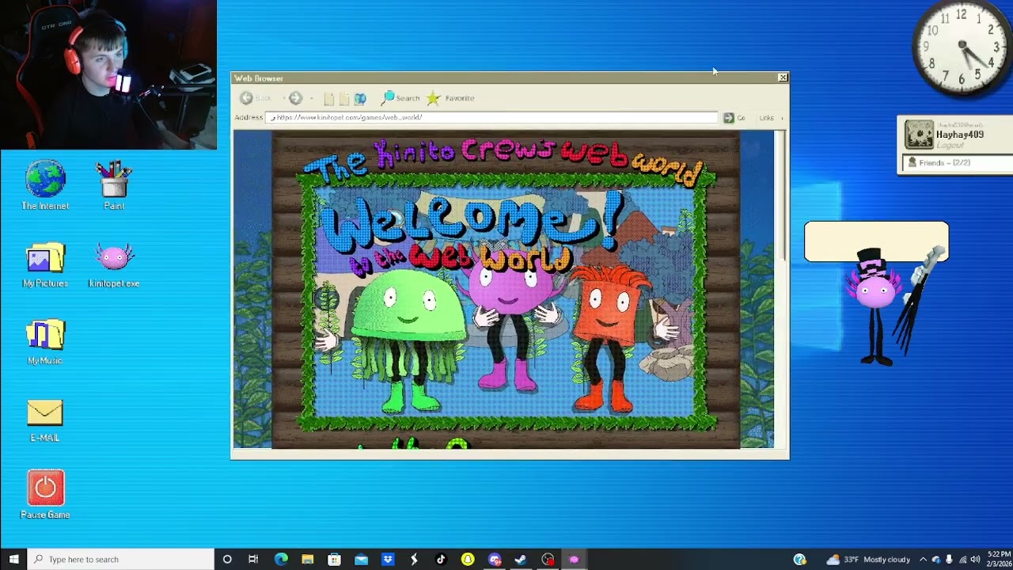Open Dropbox from the taskbar
Screen dimensions: 1013x570
click(x=388, y=560)
